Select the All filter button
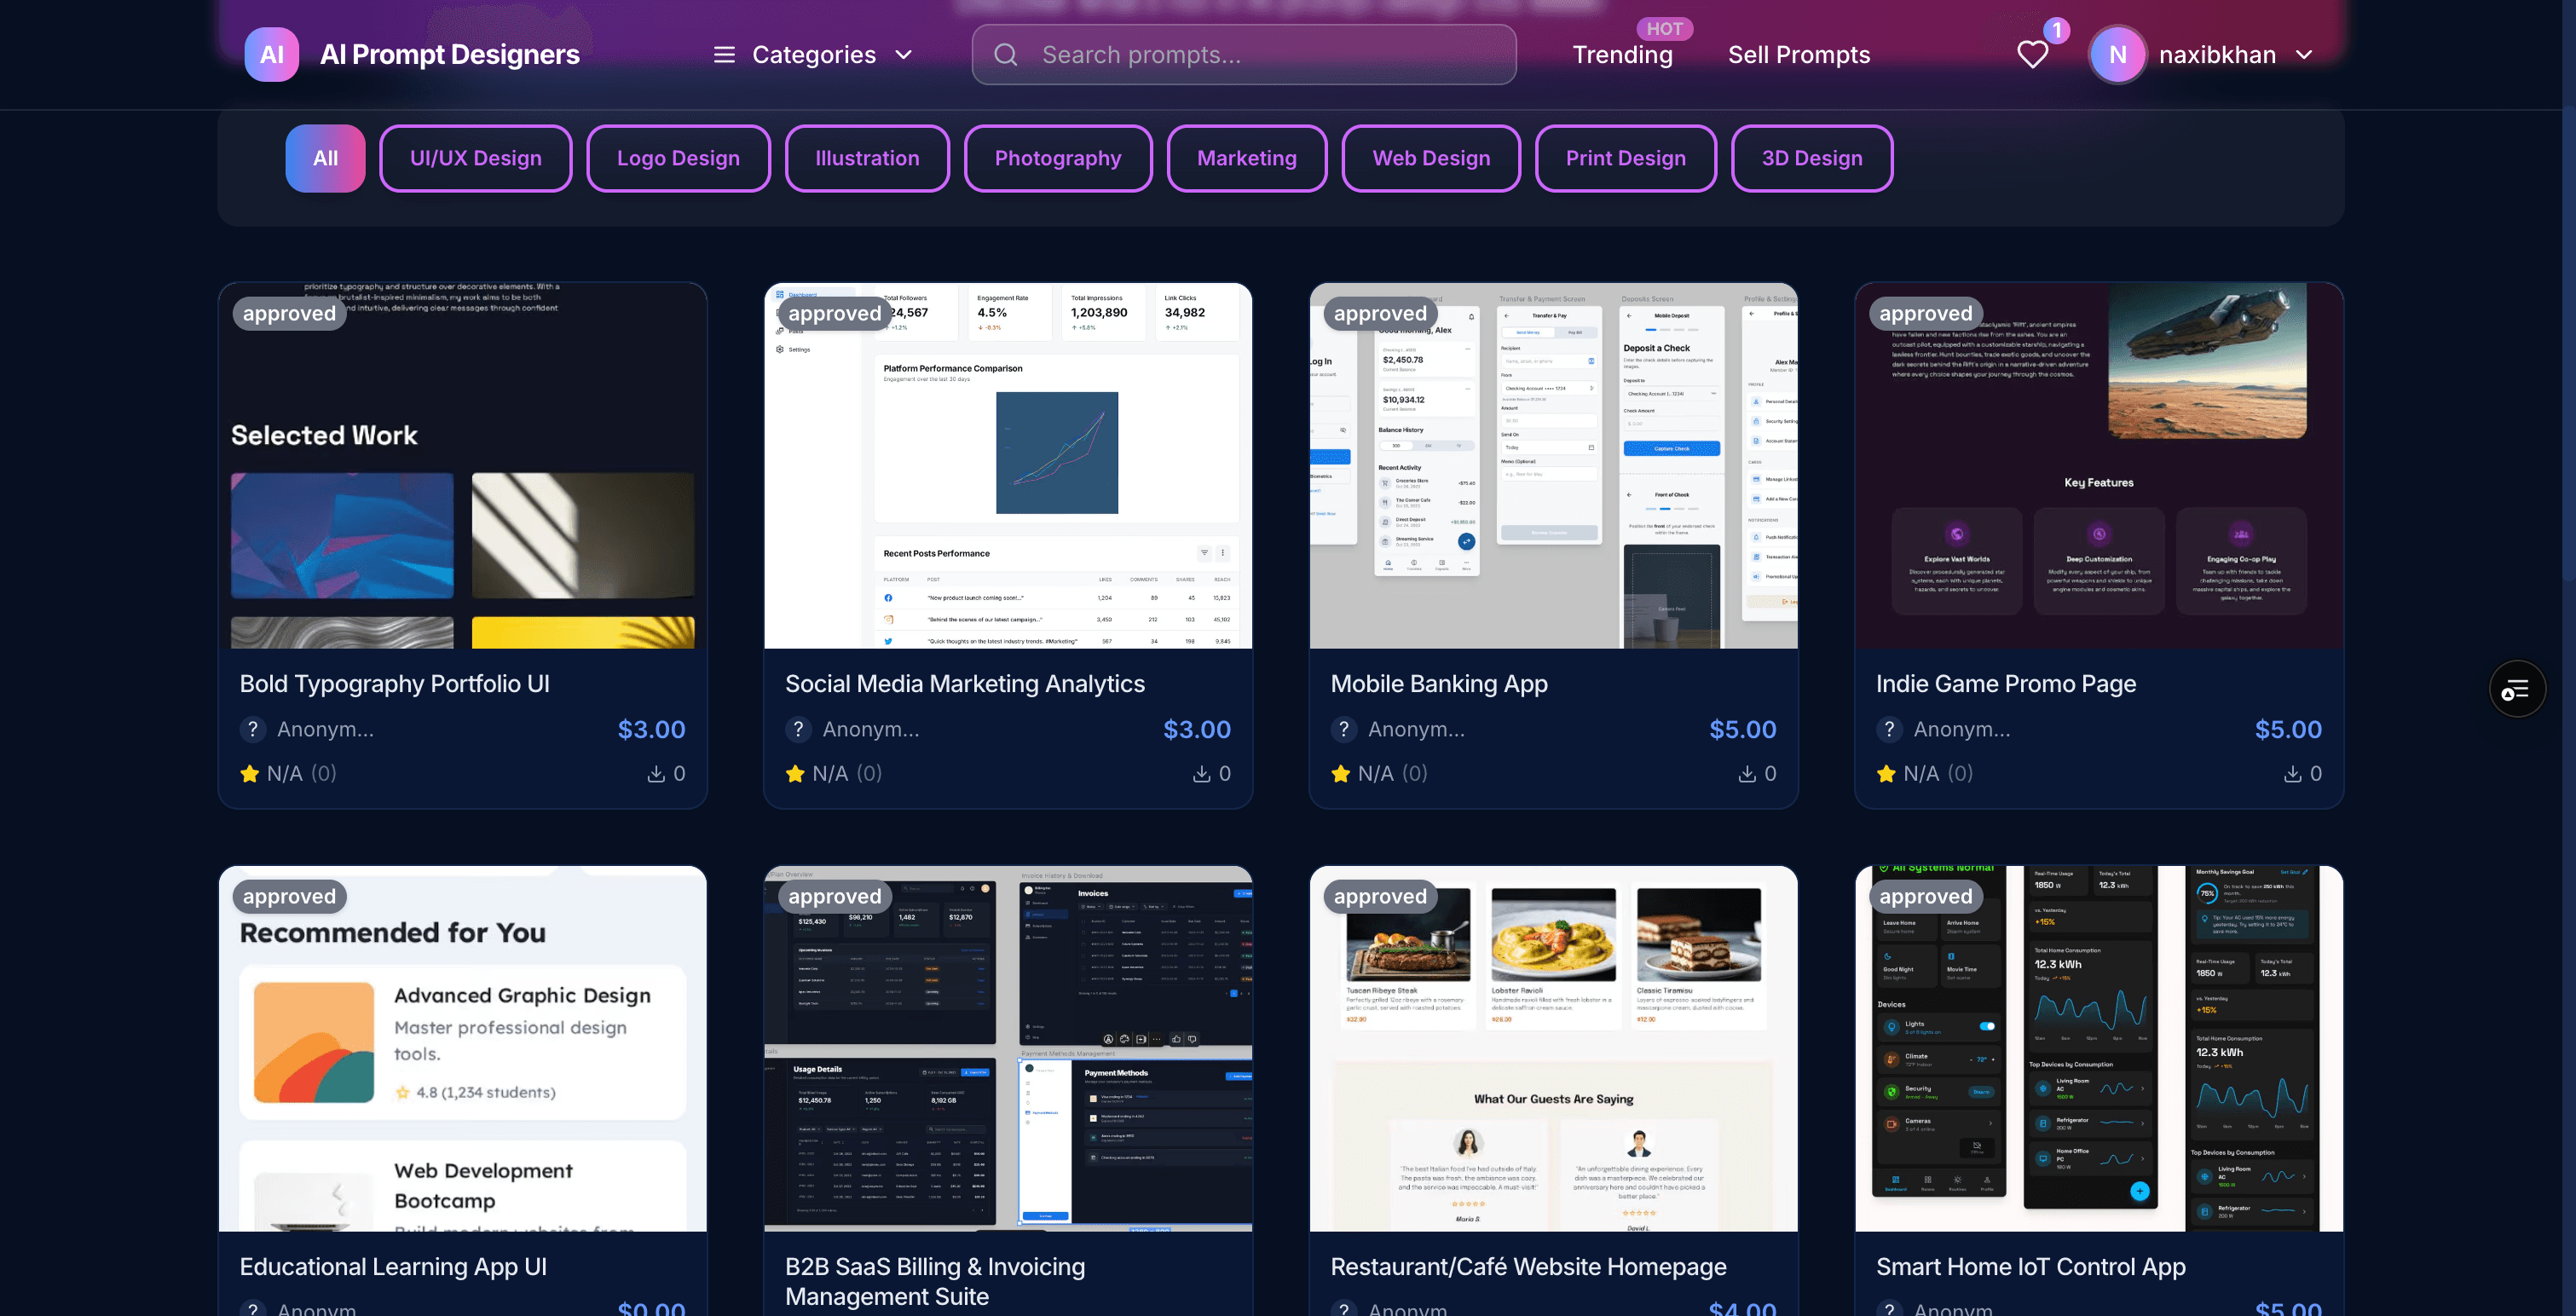 (324, 158)
